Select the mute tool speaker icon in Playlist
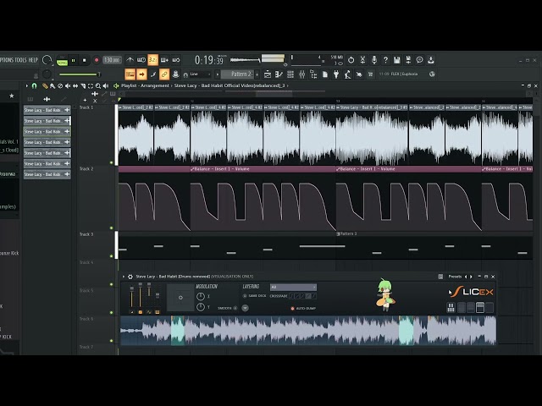The image size is (542, 406). click(x=68, y=85)
